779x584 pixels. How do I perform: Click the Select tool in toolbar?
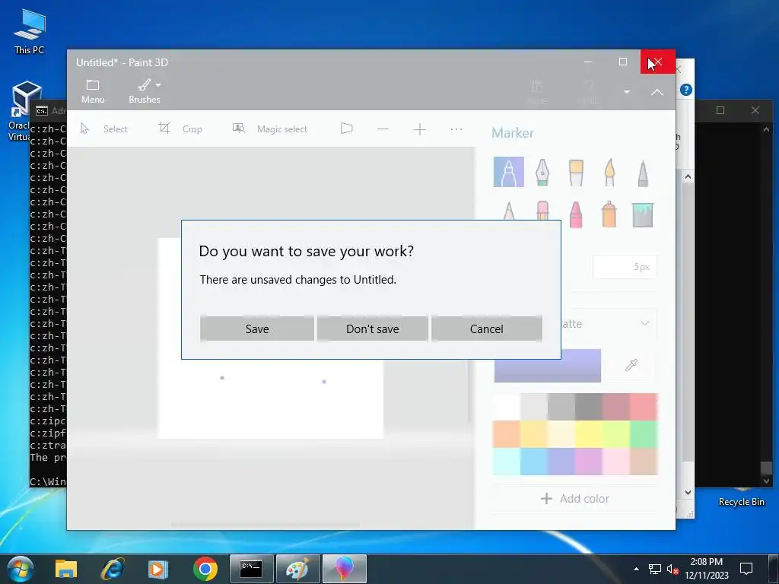click(x=103, y=129)
